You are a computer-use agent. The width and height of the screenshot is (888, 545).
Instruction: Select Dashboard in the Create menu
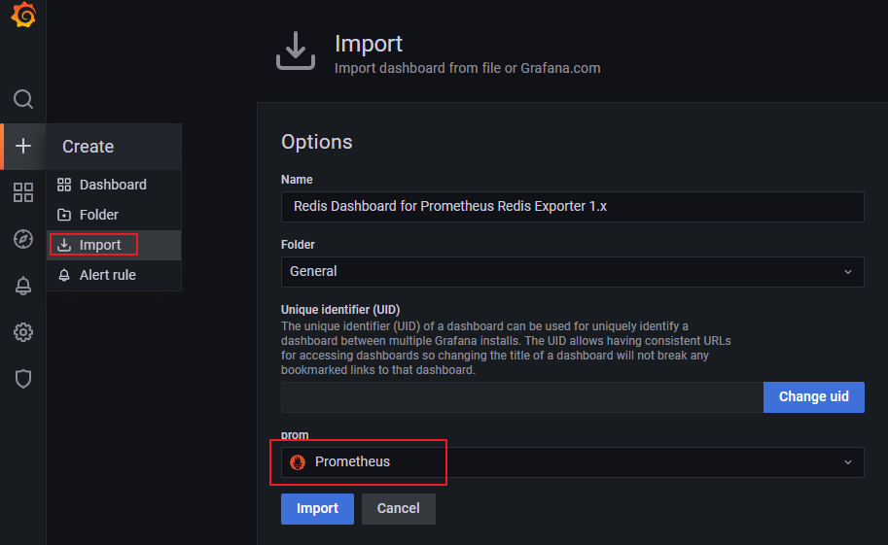tap(114, 185)
